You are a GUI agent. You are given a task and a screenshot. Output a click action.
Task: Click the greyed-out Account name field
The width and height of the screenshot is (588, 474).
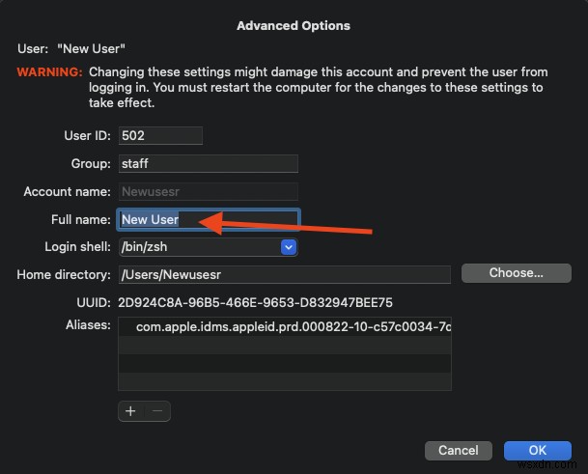[208, 192]
